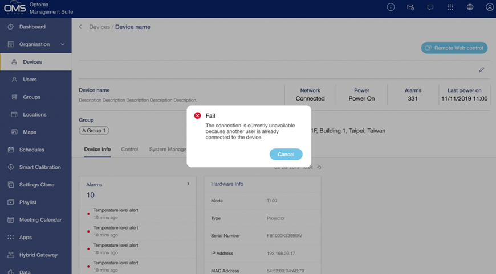Select the Device Info tab
This screenshot has height=274, width=496.
click(x=97, y=150)
